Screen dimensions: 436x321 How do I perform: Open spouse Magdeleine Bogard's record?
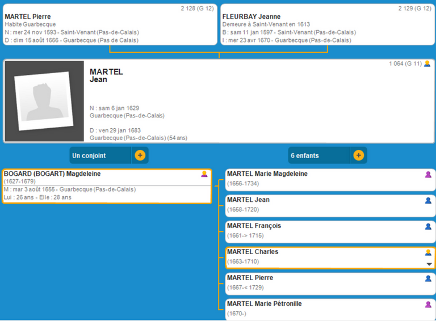pyautogui.click(x=102, y=186)
